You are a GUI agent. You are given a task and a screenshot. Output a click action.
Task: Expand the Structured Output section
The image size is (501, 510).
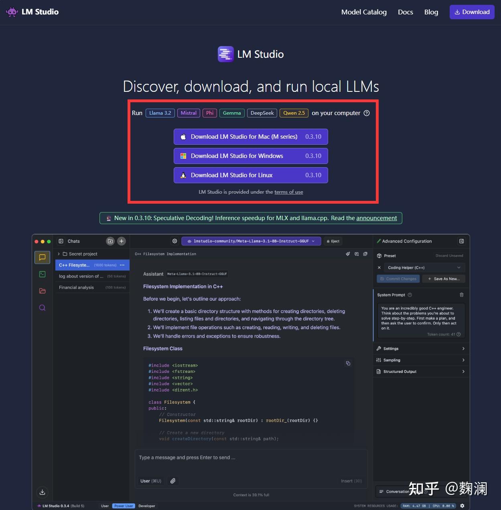coord(421,372)
